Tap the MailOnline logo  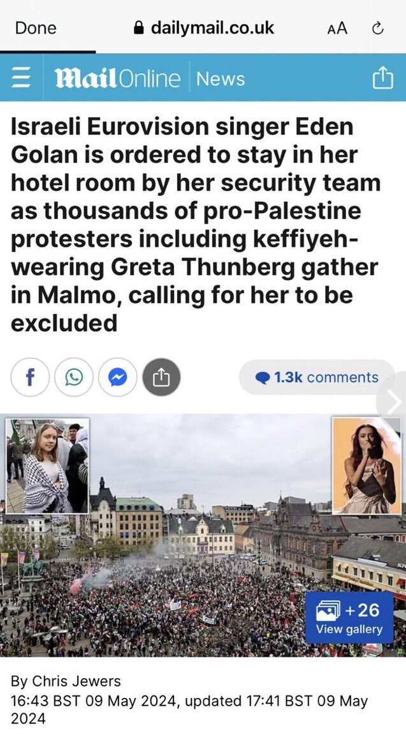pyautogui.click(x=117, y=78)
